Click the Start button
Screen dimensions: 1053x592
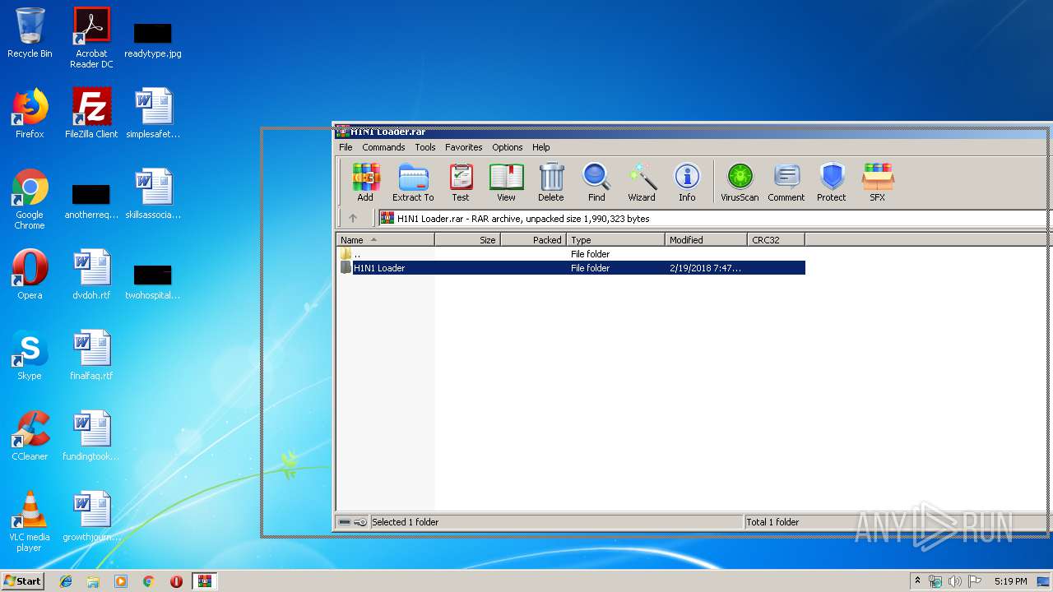[23, 580]
